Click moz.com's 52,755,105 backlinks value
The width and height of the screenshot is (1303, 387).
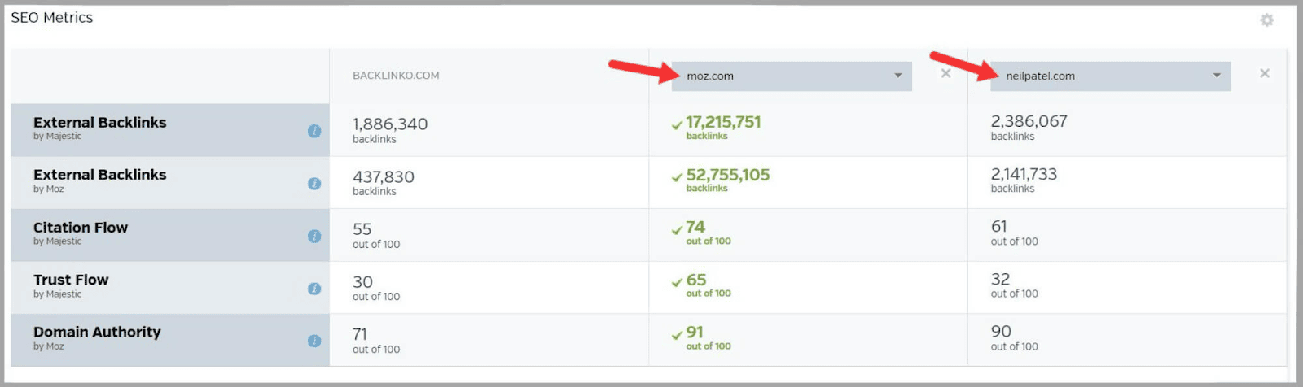[x=727, y=175]
